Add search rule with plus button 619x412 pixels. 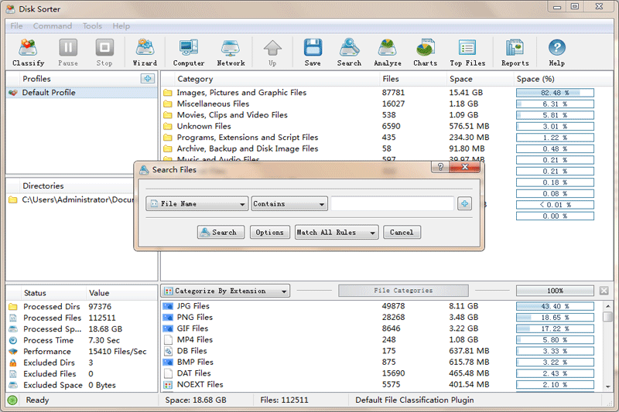pyautogui.click(x=464, y=204)
